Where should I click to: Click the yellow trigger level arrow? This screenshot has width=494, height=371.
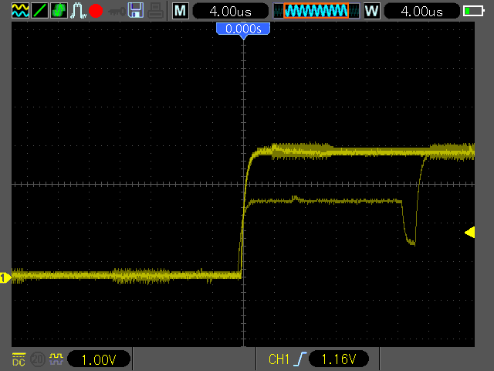pyautogui.click(x=470, y=233)
